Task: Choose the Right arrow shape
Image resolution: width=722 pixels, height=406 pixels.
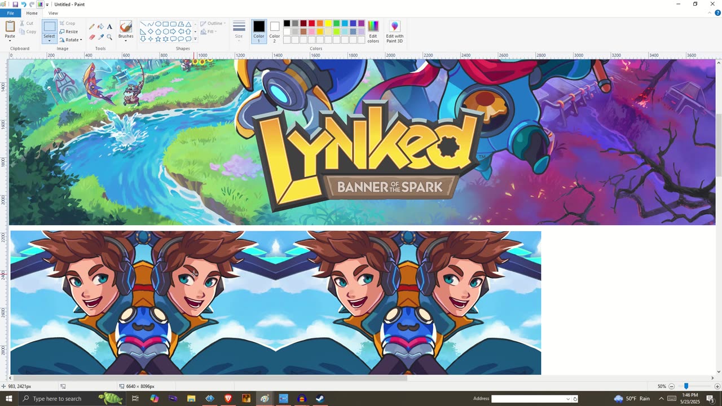Action: coord(173,32)
